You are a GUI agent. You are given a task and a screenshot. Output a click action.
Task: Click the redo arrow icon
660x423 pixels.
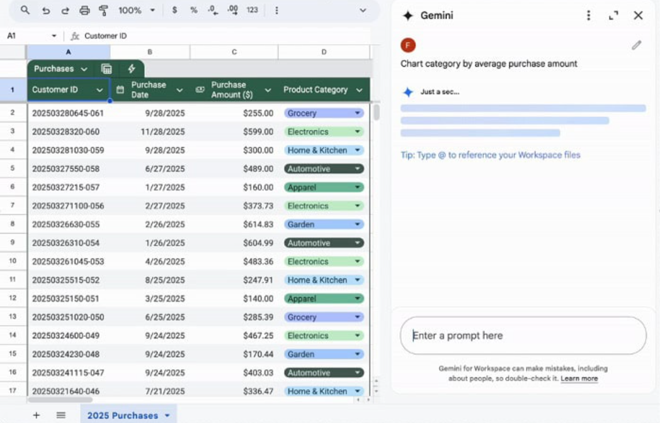[65, 11]
